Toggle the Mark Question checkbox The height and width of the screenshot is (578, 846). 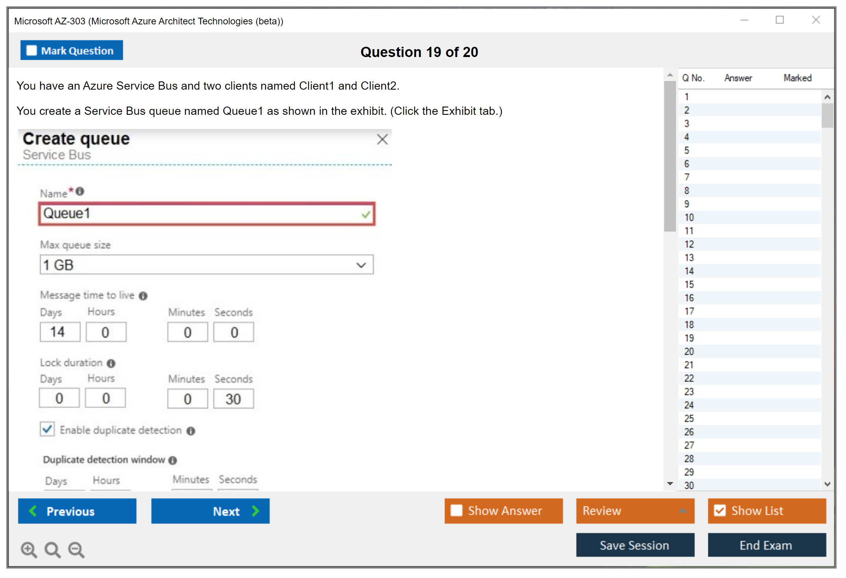tap(31, 51)
